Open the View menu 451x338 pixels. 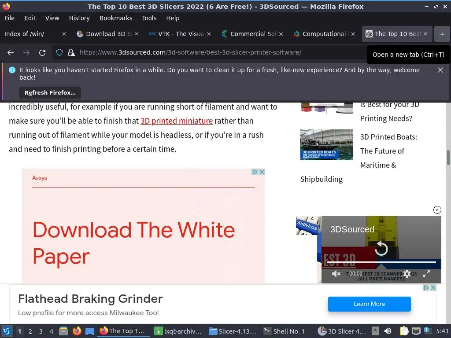pyautogui.click(x=52, y=18)
